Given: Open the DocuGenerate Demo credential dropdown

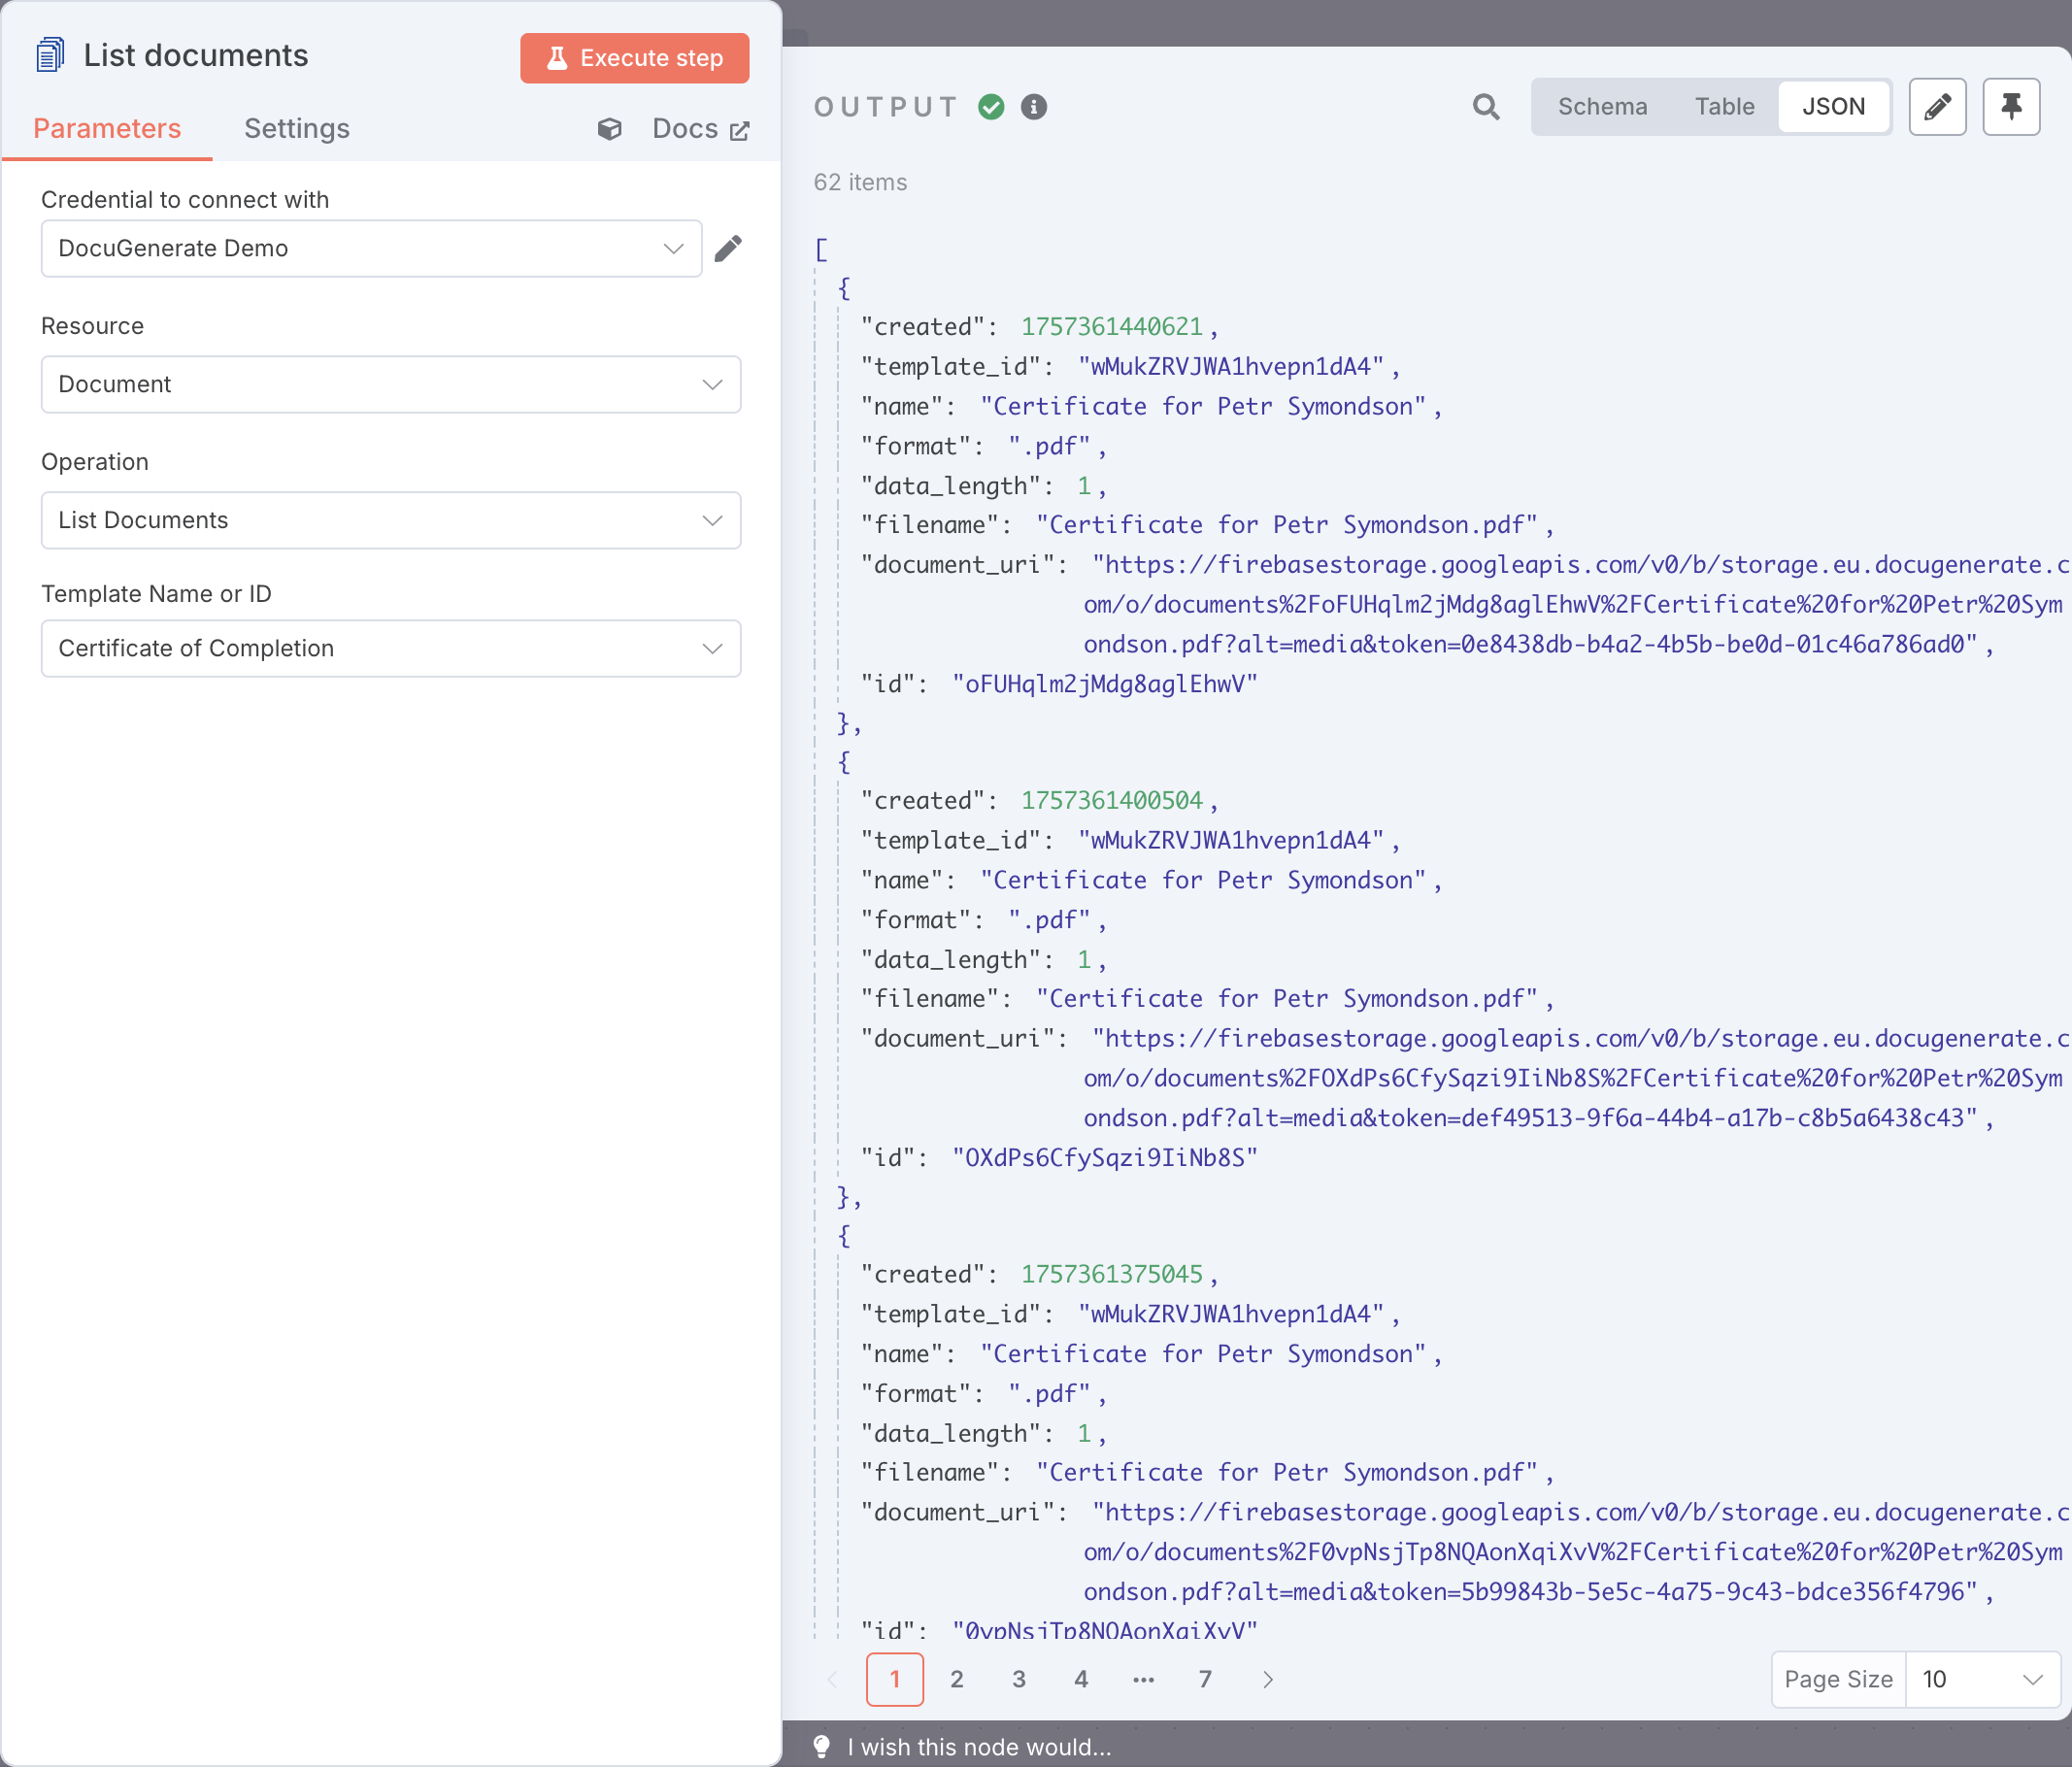Looking at the screenshot, I should point(371,248).
